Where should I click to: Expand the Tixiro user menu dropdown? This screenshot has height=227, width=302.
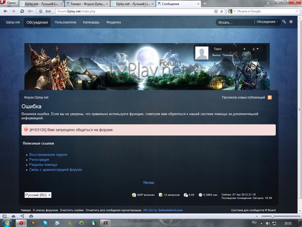point(229,49)
